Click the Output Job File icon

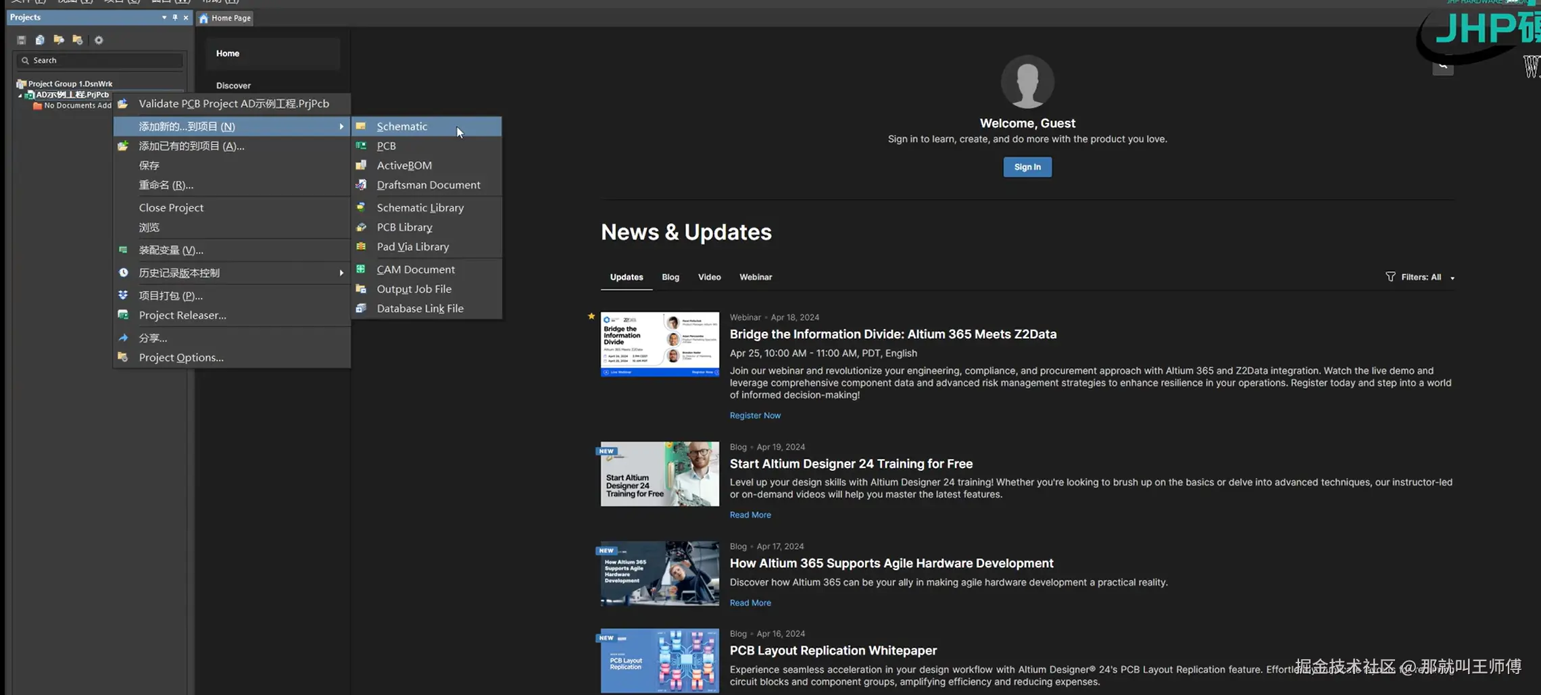(362, 289)
